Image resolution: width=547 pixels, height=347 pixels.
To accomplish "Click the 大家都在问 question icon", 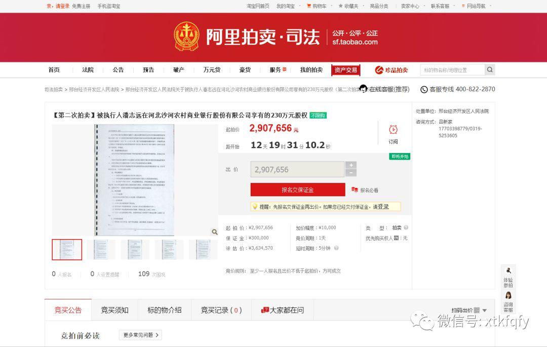I will [265, 310].
